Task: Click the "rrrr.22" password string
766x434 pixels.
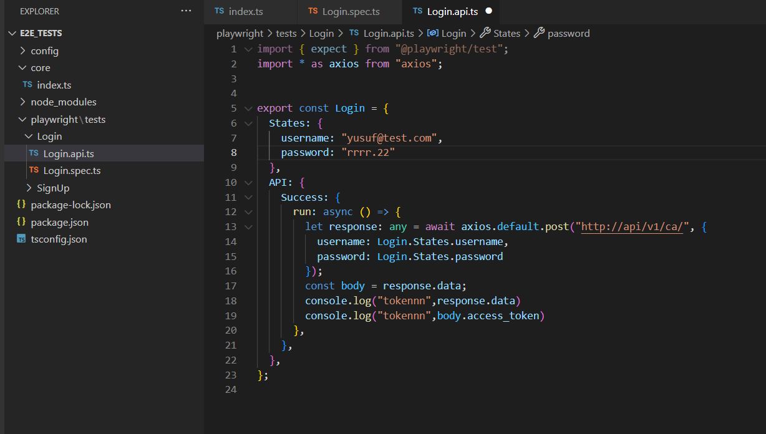Action: (x=368, y=152)
